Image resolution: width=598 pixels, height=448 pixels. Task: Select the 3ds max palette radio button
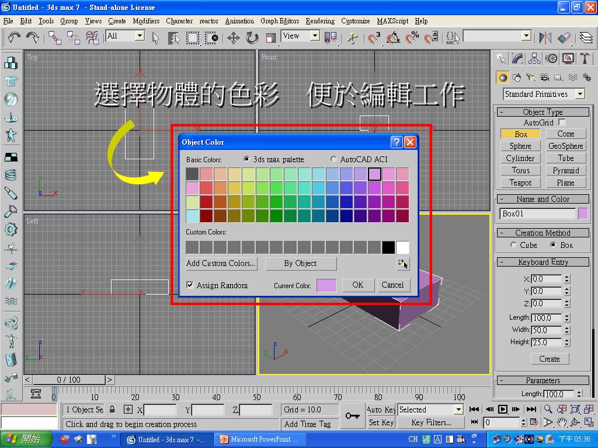(247, 159)
